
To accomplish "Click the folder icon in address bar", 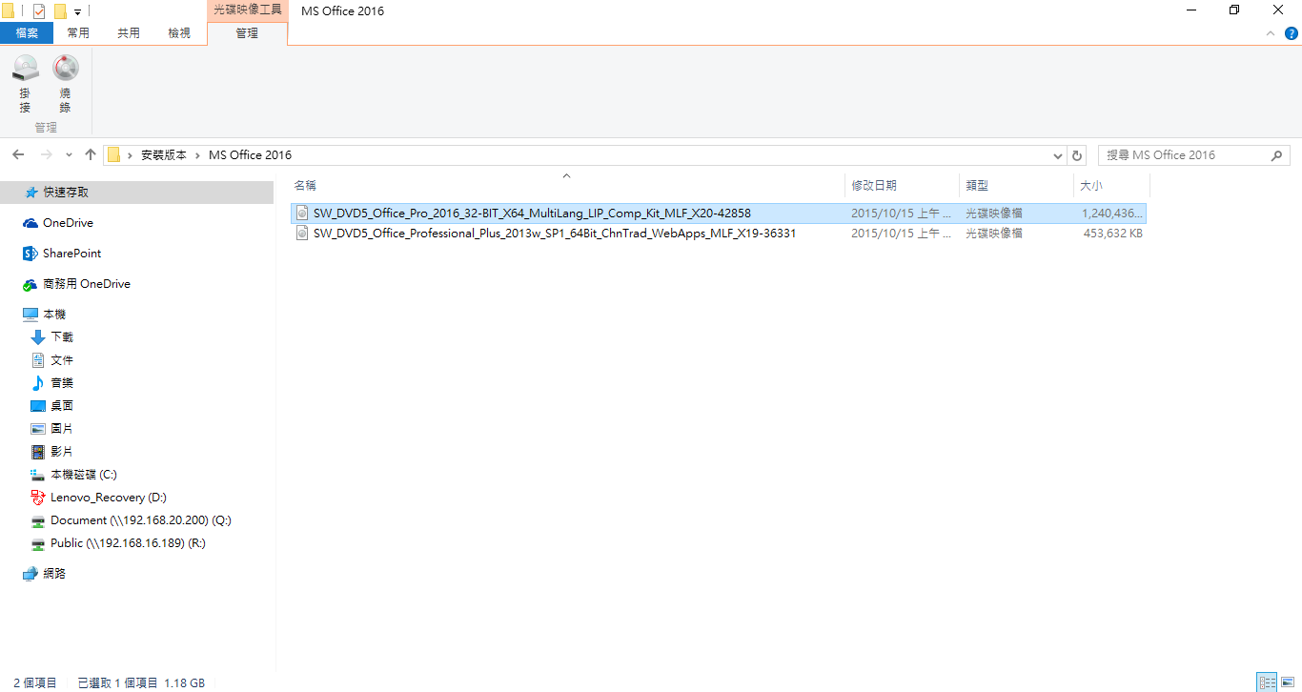I will [113, 154].
